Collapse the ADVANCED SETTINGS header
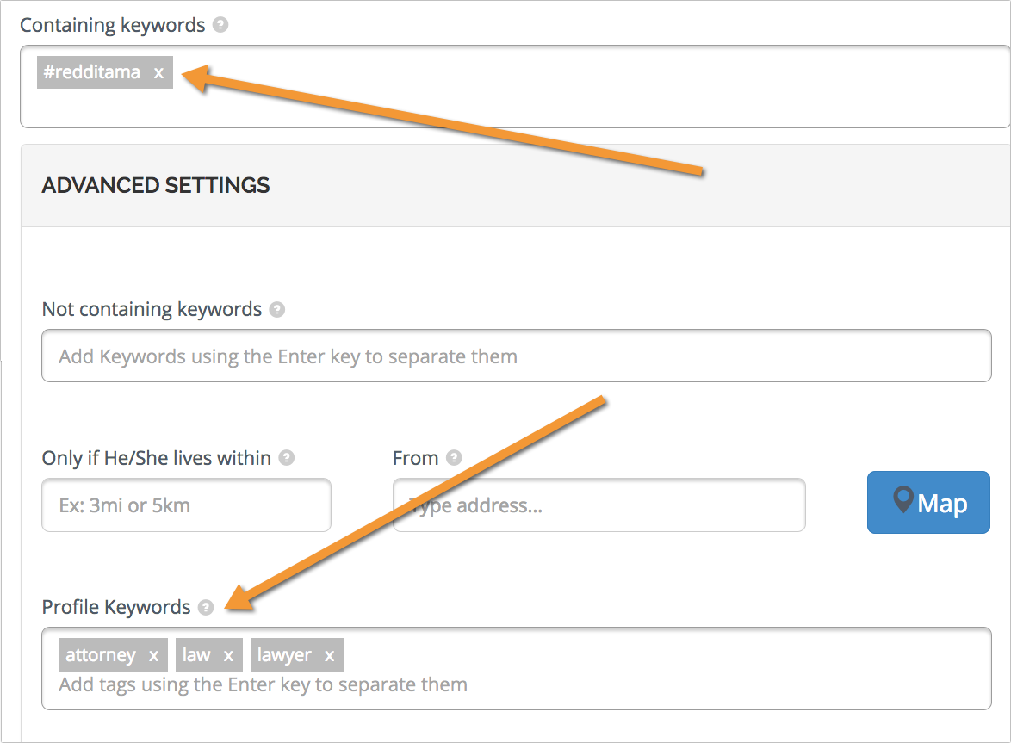The image size is (1011, 743). (x=514, y=186)
